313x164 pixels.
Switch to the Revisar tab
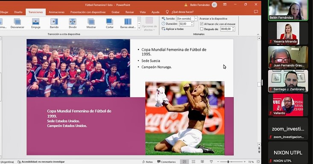(x=129, y=12)
